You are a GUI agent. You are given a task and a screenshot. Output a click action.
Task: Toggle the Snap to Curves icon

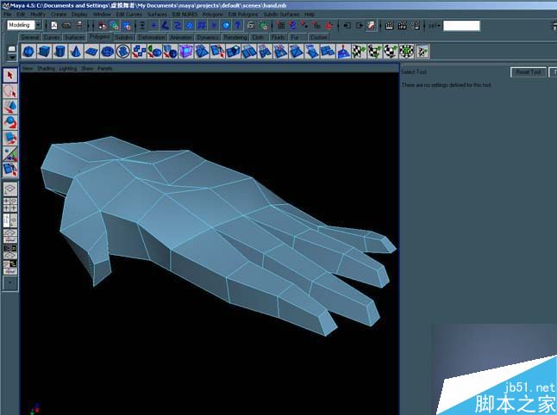tap(292, 25)
